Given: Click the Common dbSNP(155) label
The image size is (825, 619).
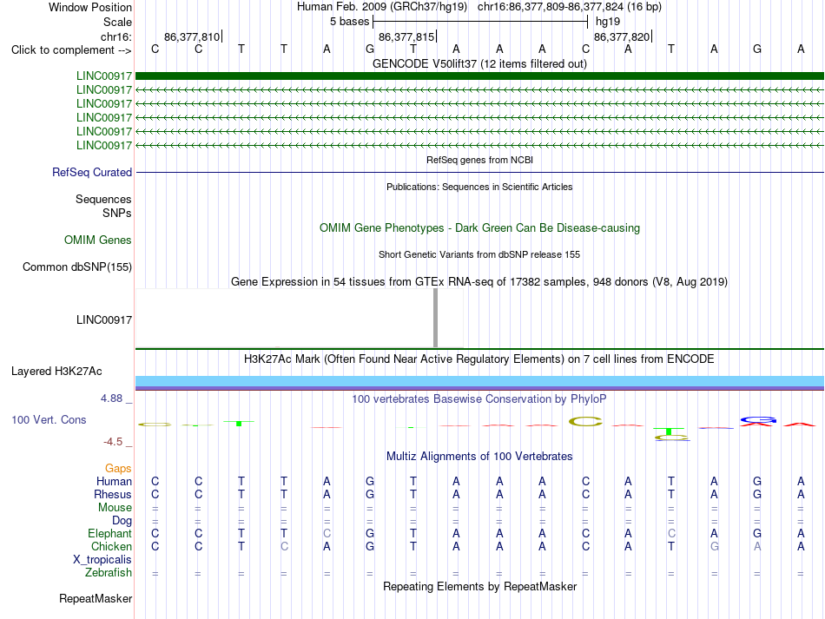Looking at the screenshot, I should pyautogui.click(x=77, y=267).
